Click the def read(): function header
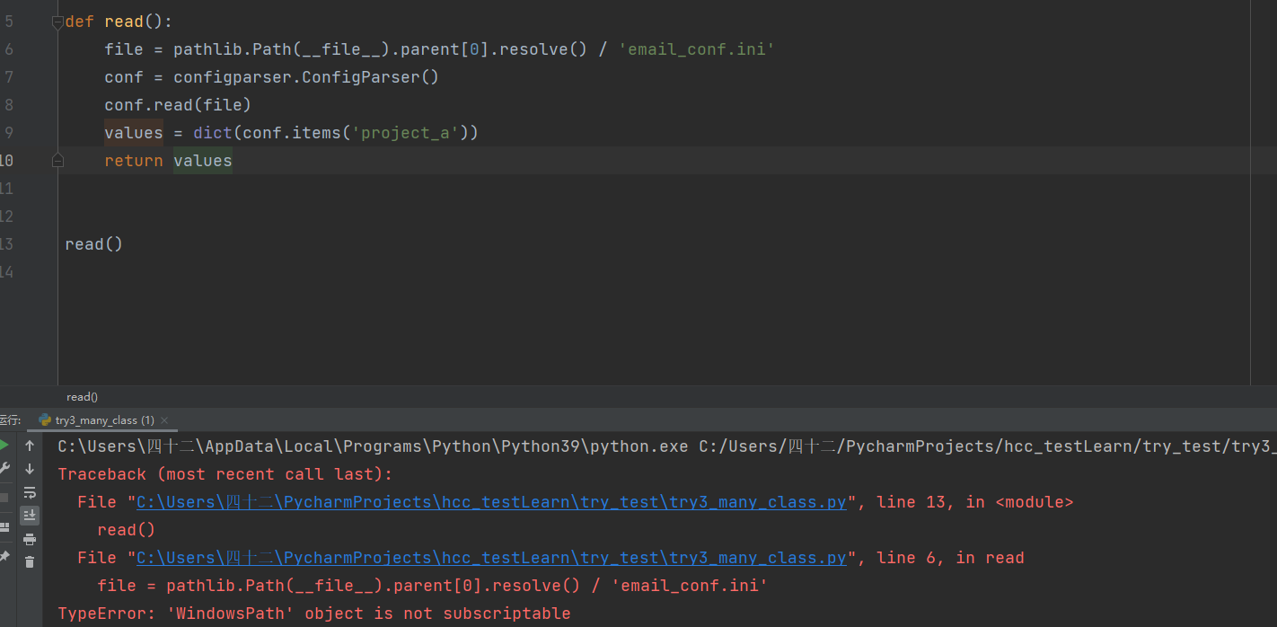This screenshot has height=627, width=1277. pyautogui.click(x=119, y=22)
